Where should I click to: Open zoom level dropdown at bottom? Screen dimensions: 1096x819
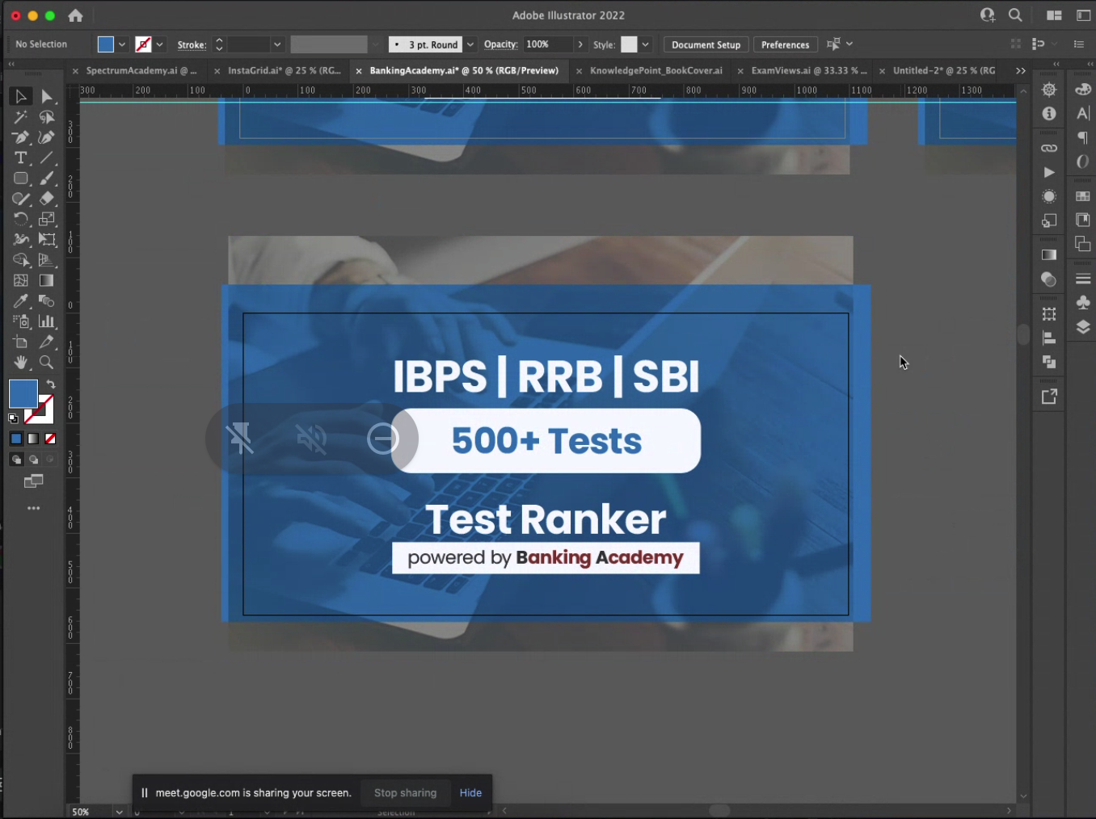tap(120, 812)
